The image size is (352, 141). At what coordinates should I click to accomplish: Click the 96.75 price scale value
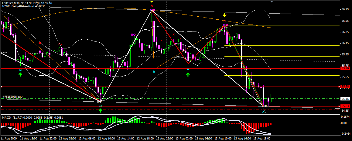tap(345, 9)
